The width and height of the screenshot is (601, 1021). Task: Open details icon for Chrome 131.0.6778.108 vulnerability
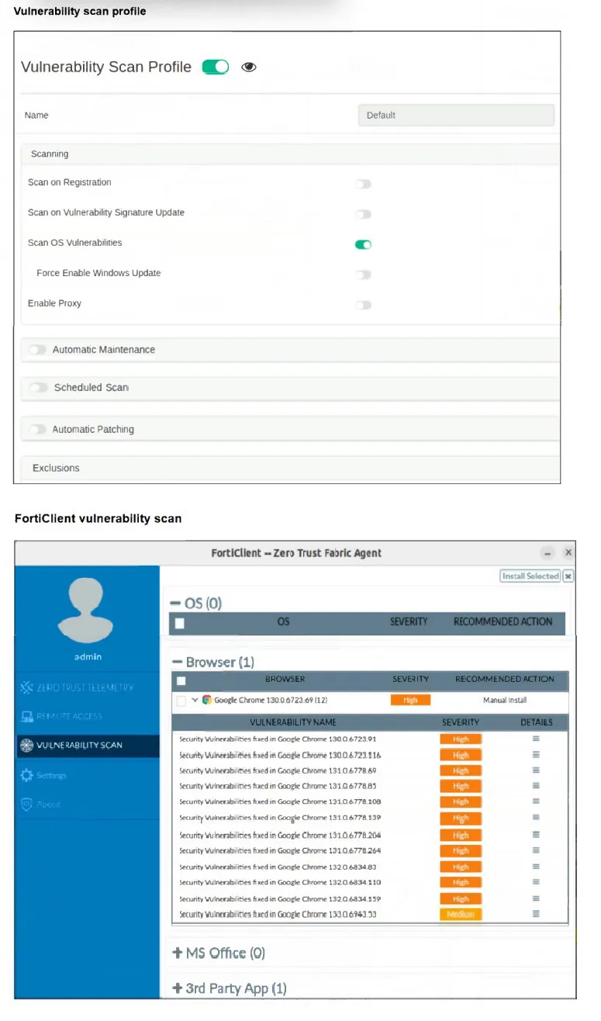[536, 801]
